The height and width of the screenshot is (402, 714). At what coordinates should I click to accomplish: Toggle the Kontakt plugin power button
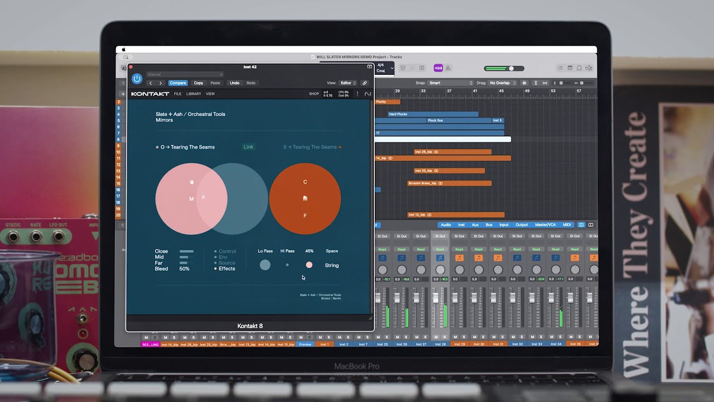click(137, 79)
